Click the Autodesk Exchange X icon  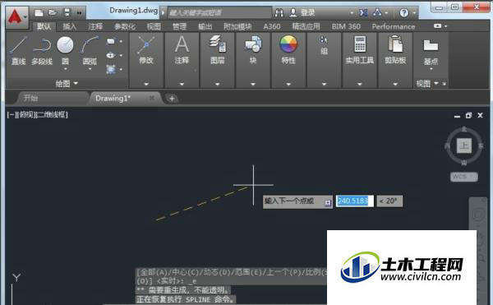coord(363,13)
